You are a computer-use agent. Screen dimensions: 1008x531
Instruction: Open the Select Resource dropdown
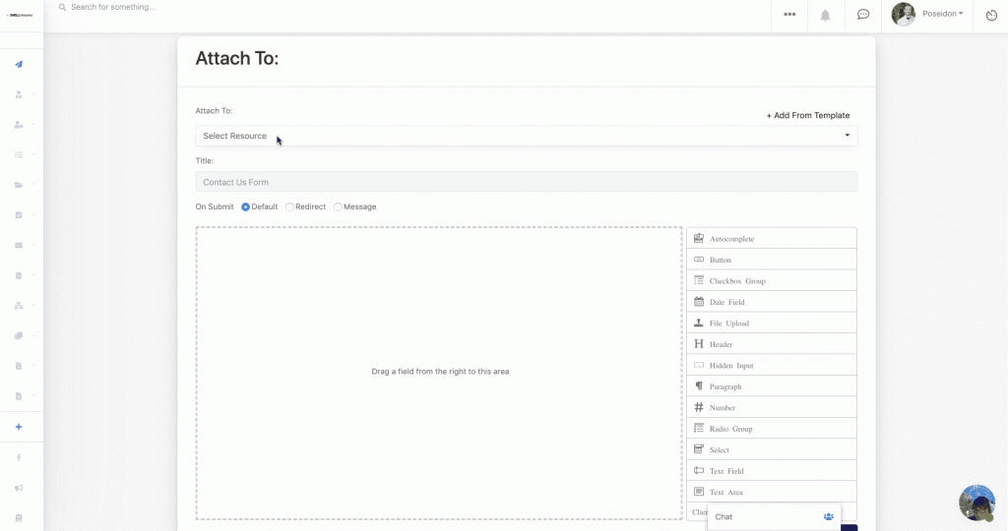tap(526, 136)
